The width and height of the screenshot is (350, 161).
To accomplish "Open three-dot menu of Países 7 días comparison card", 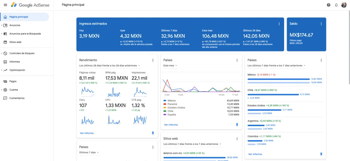I will click(321, 60).
